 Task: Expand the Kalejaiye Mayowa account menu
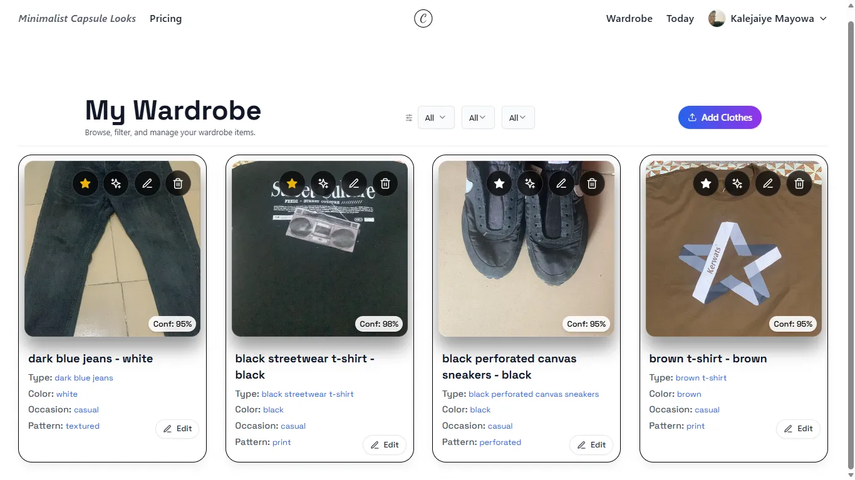(768, 19)
